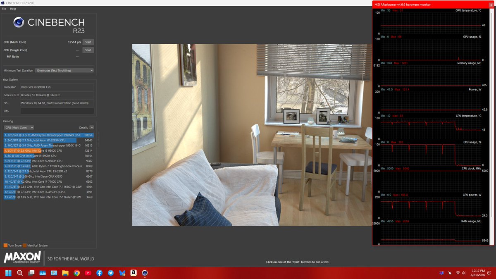
Task: Launch File Explorer from the taskbar
Action: [x=65, y=273]
